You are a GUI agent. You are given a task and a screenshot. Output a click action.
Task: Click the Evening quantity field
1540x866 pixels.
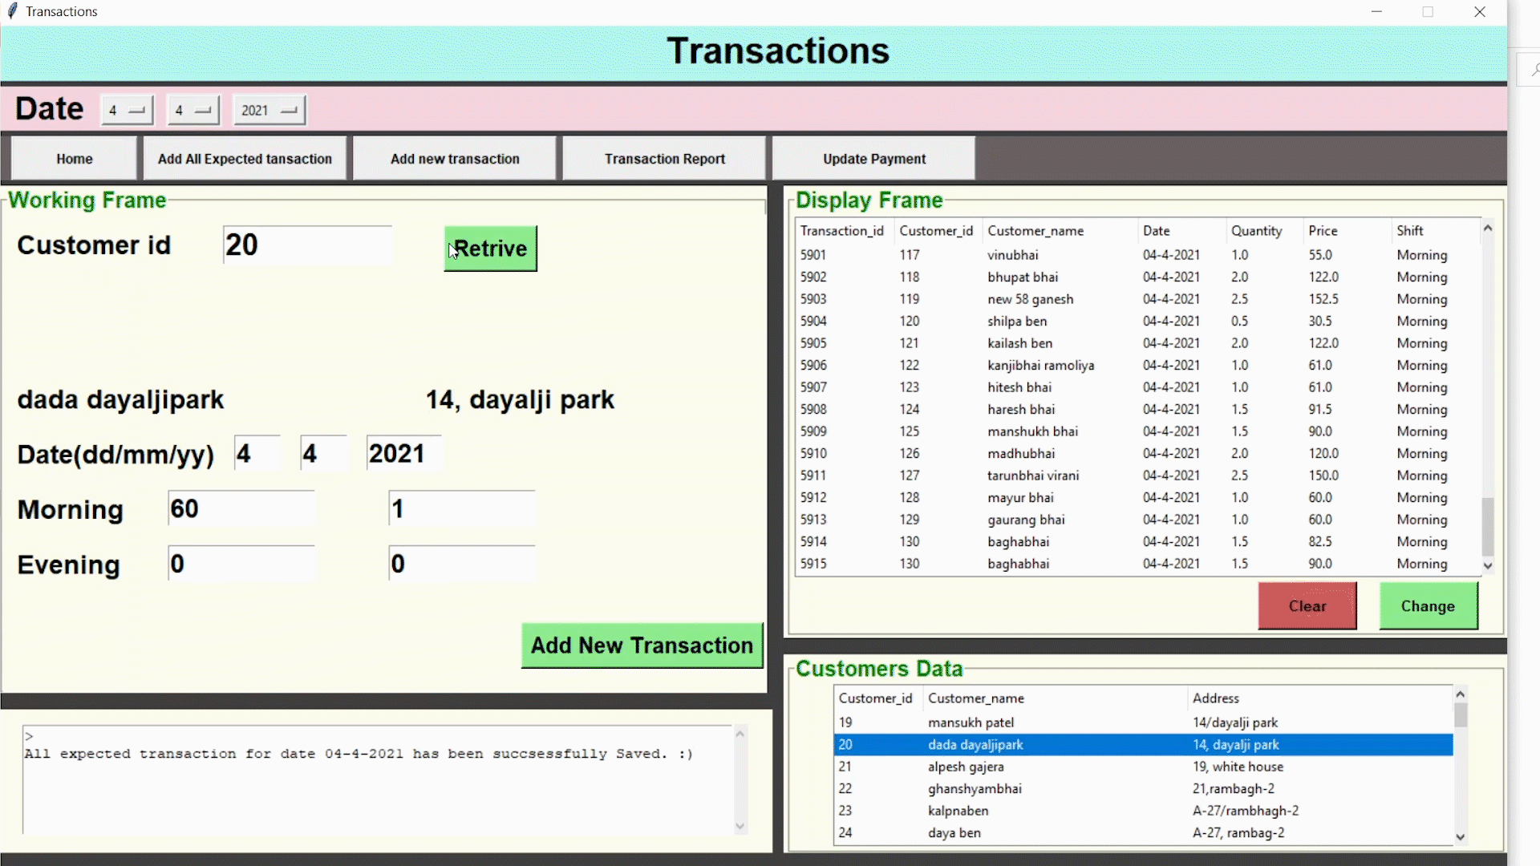462,564
